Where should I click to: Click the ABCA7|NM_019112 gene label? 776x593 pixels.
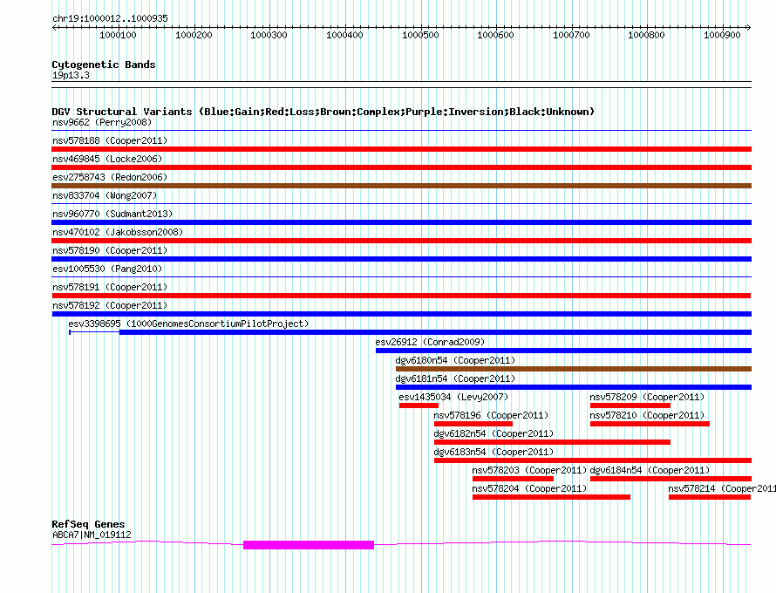point(92,535)
